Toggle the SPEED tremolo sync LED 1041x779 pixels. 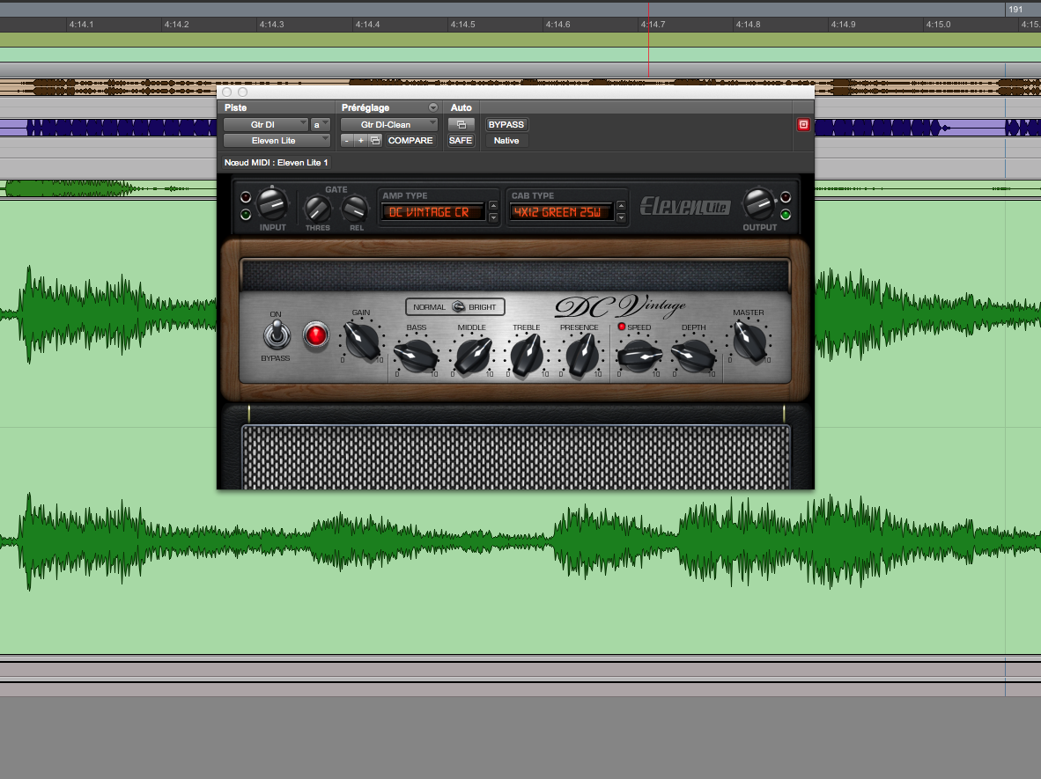[622, 327]
